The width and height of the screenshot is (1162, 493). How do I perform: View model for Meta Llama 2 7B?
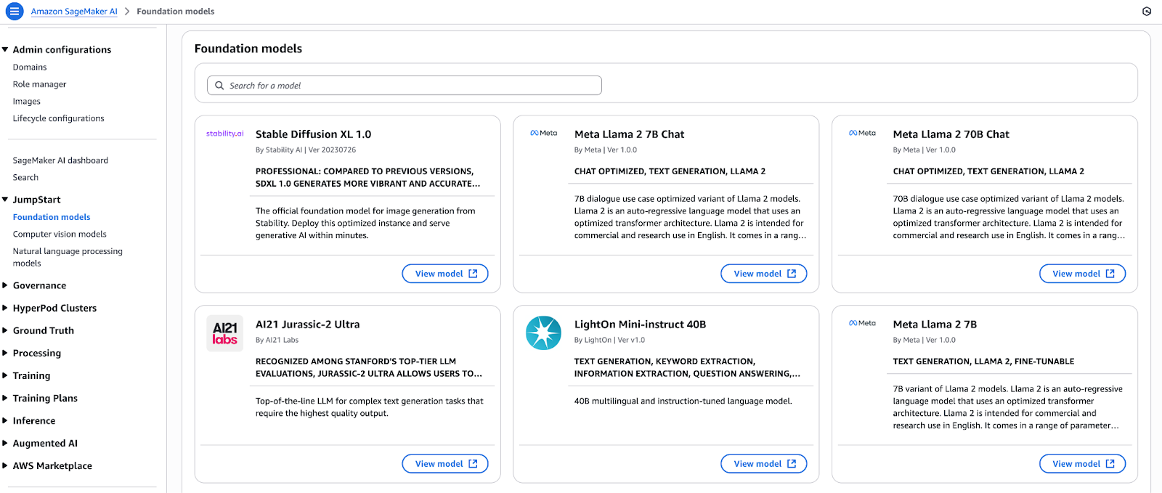1083,464
